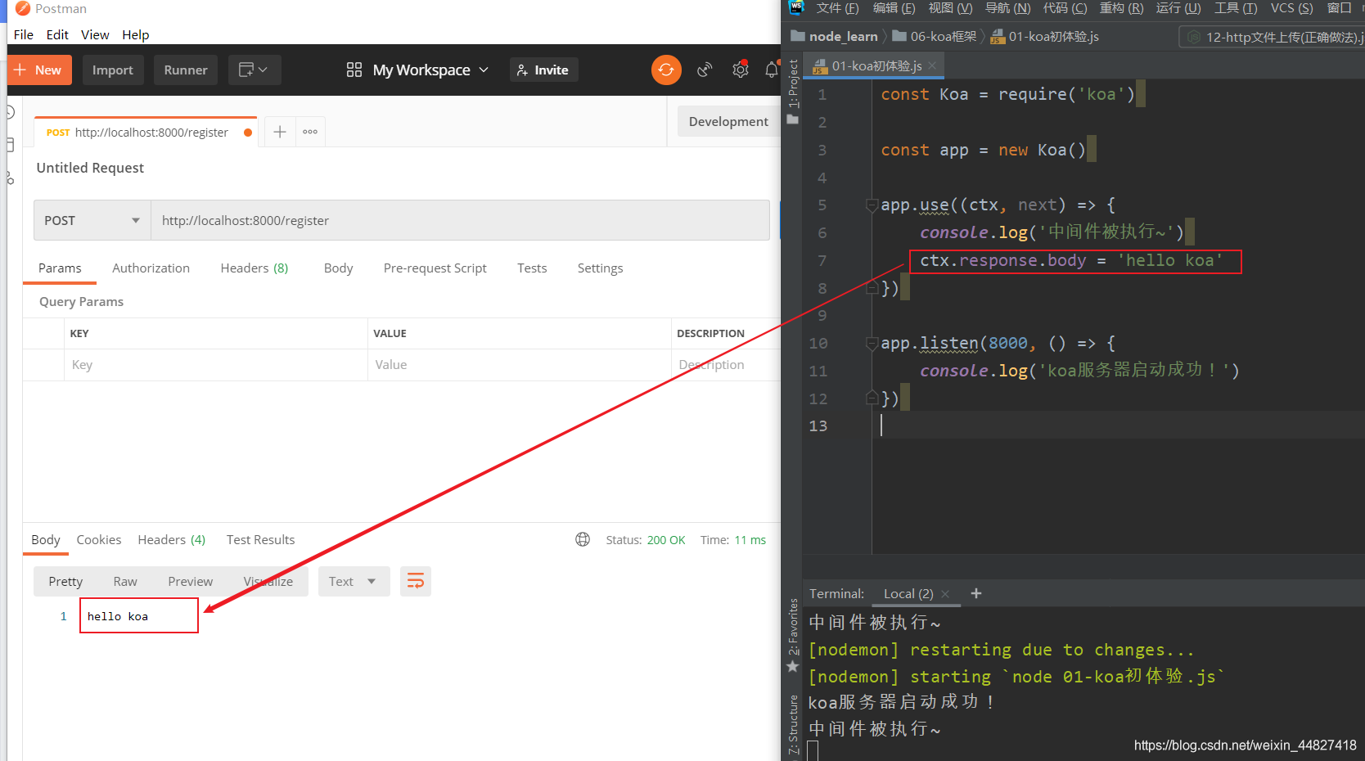Open Postman Help menu
This screenshot has height=761, width=1365.
point(136,34)
